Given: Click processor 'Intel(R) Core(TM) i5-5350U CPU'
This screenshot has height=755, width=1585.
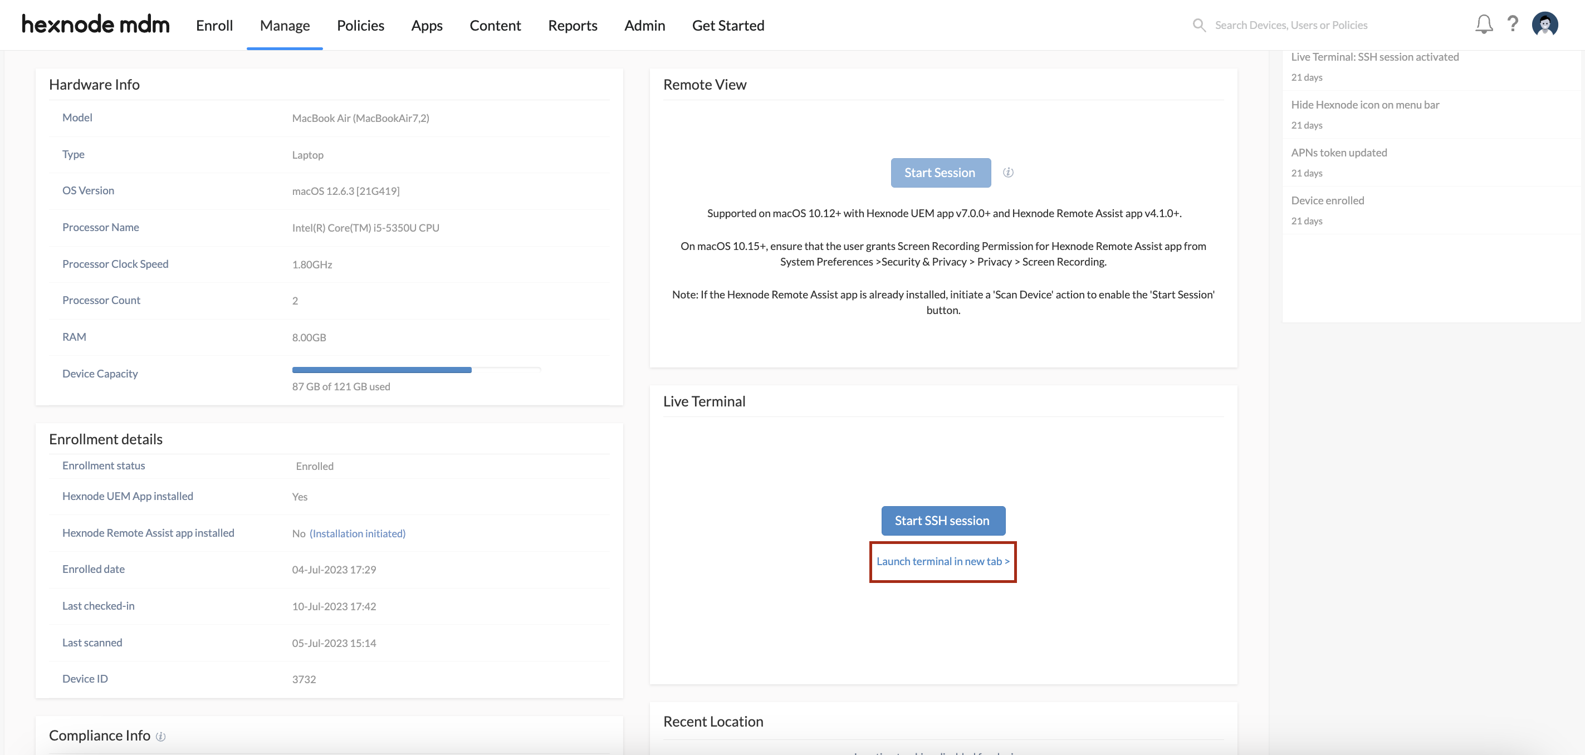Looking at the screenshot, I should tap(365, 228).
